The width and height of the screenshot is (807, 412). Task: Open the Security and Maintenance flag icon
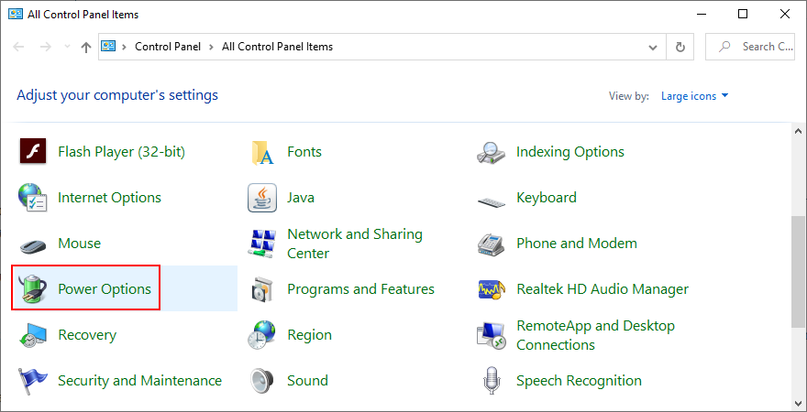pyautogui.click(x=33, y=381)
